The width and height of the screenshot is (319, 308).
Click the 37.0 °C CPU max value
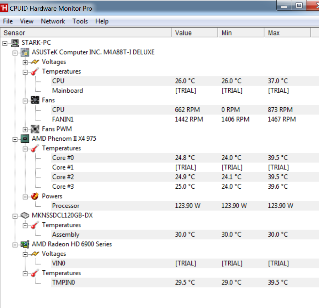pyautogui.click(x=278, y=81)
